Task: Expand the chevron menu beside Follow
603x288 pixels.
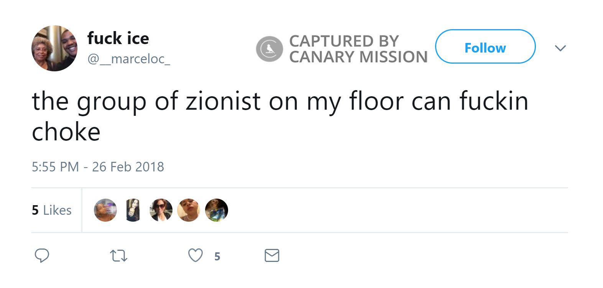Action: pyautogui.click(x=560, y=48)
